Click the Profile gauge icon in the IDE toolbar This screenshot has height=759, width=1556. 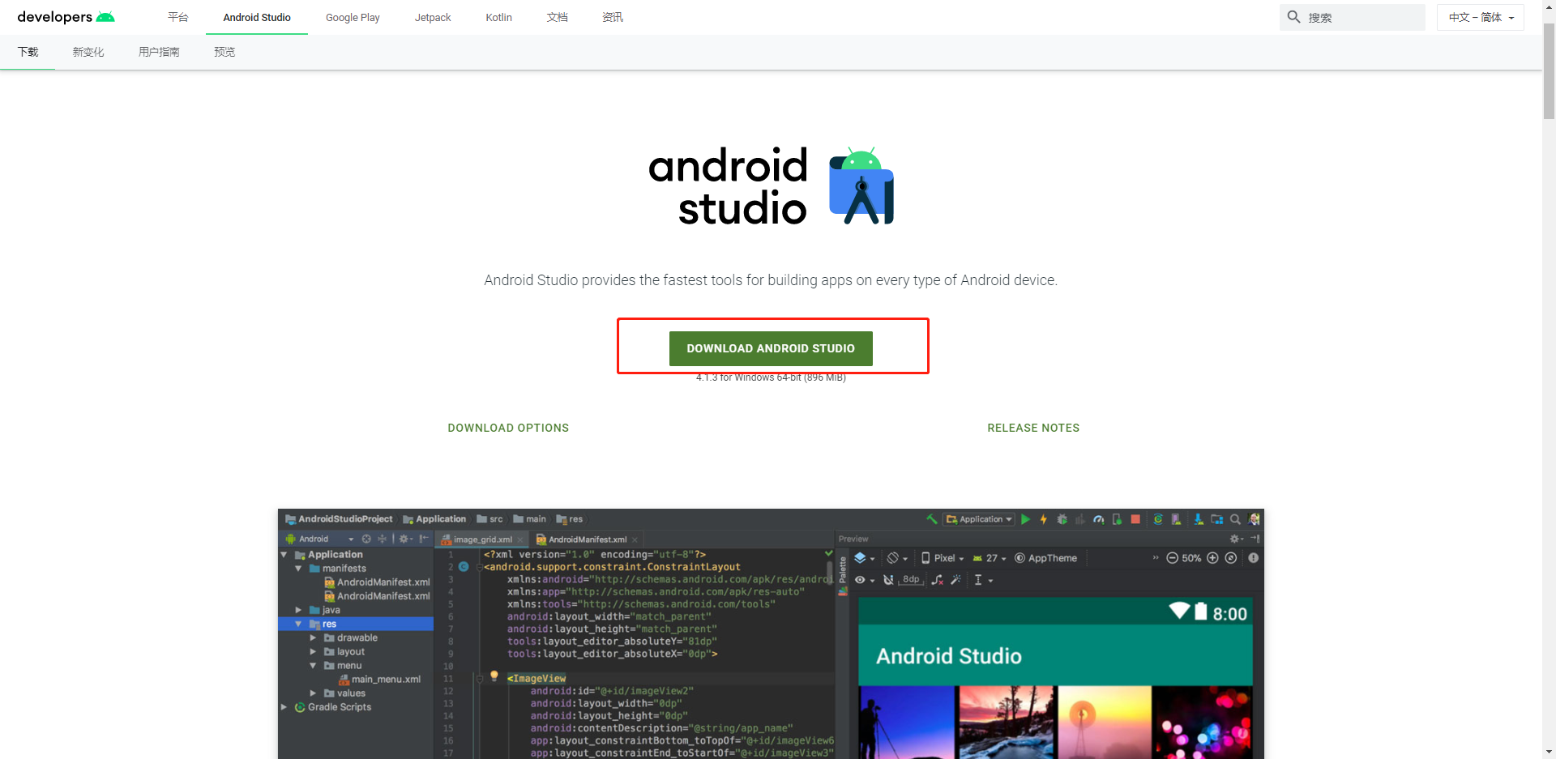(1099, 519)
